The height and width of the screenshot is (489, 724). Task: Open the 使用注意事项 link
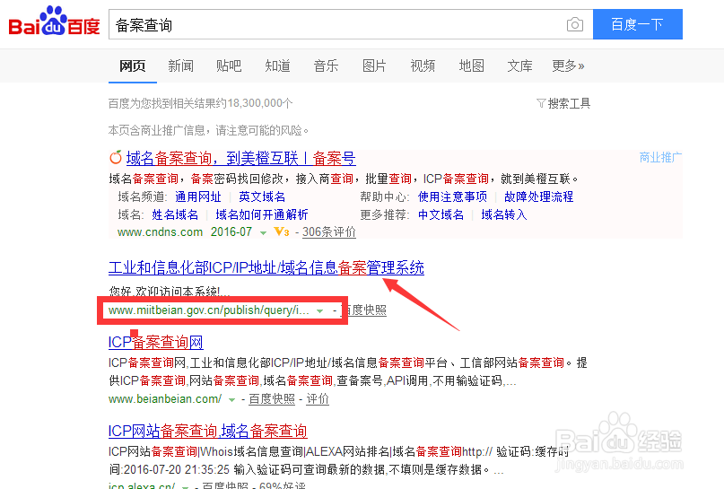point(452,196)
